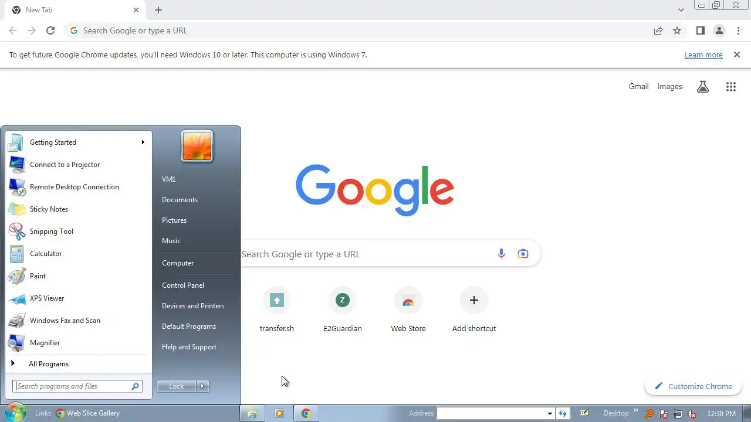Share this page icon in address bar

point(658,30)
